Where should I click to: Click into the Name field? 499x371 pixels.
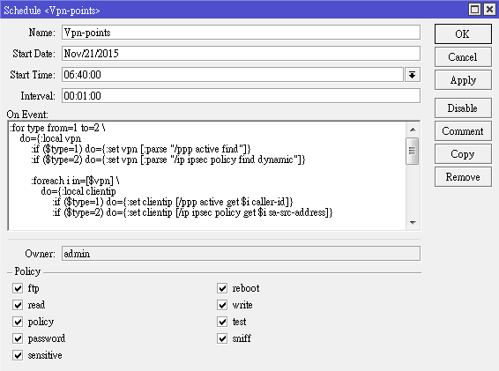click(x=241, y=33)
